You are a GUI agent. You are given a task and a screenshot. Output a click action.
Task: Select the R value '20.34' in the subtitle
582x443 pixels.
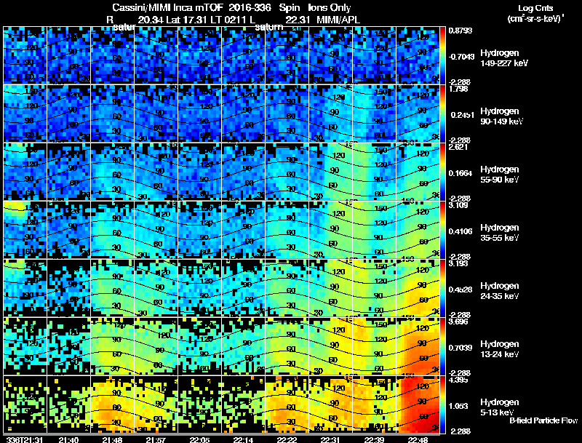point(151,20)
